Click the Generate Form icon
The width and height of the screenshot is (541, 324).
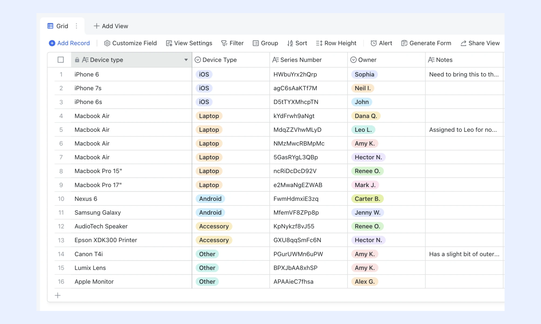(404, 43)
